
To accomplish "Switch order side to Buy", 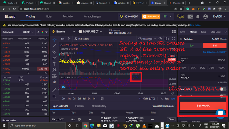I will [191, 46].
